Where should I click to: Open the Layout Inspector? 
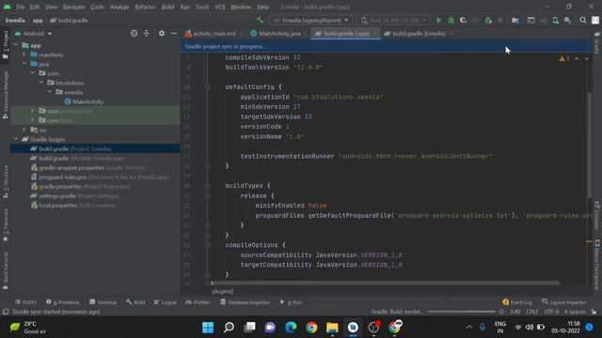[x=564, y=302]
